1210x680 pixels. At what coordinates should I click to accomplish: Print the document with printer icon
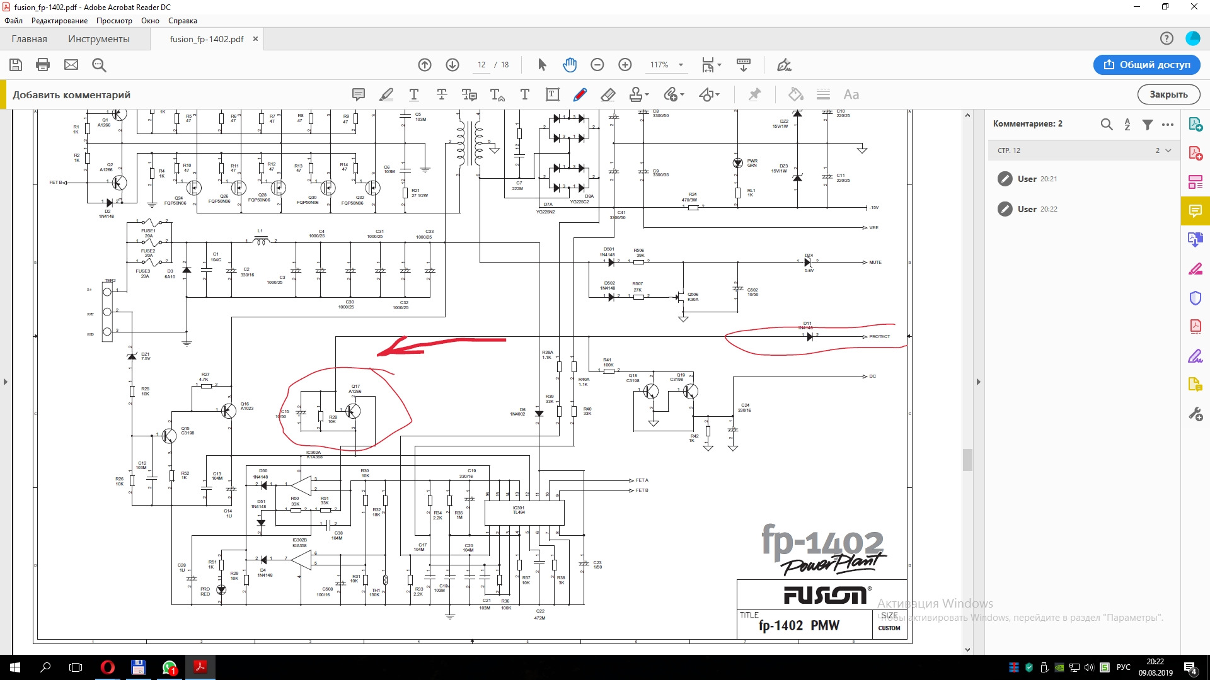[43, 65]
